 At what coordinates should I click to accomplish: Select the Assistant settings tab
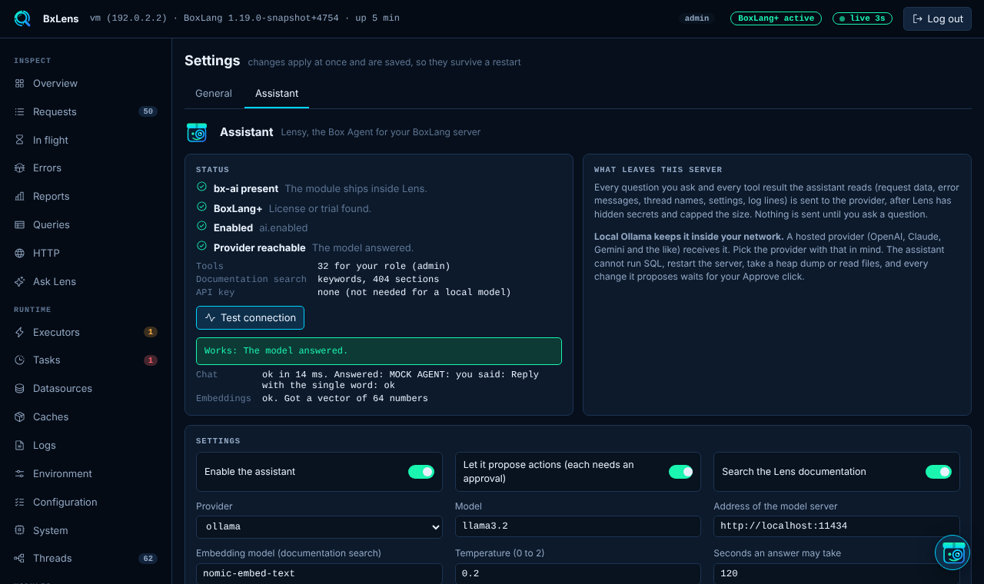pyautogui.click(x=277, y=93)
